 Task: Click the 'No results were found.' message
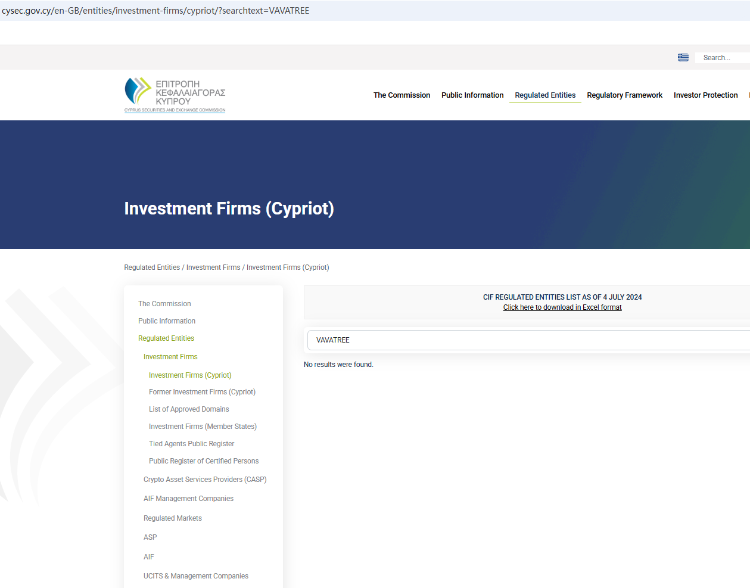[x=338, y=365]
